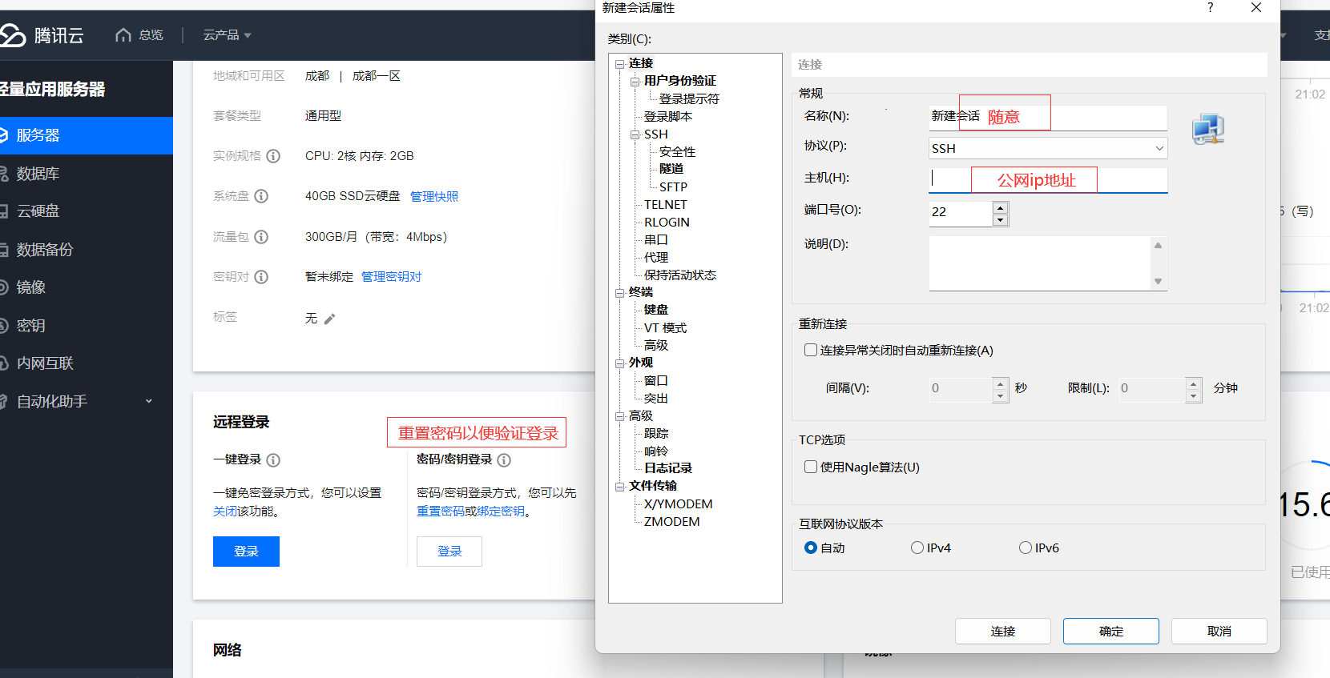Close the 新建会话属性 dialog
Screen dimensions: 1330x678
(1256, 7)
